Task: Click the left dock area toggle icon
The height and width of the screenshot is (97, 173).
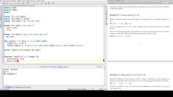Action: [1, 7]
